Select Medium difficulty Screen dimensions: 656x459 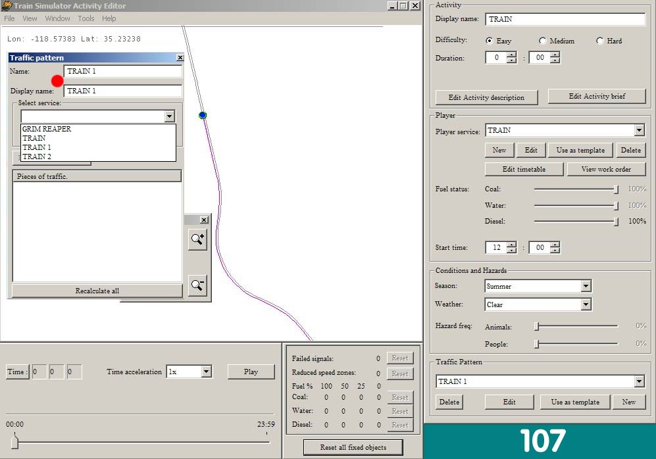click(x=543, y=41)
